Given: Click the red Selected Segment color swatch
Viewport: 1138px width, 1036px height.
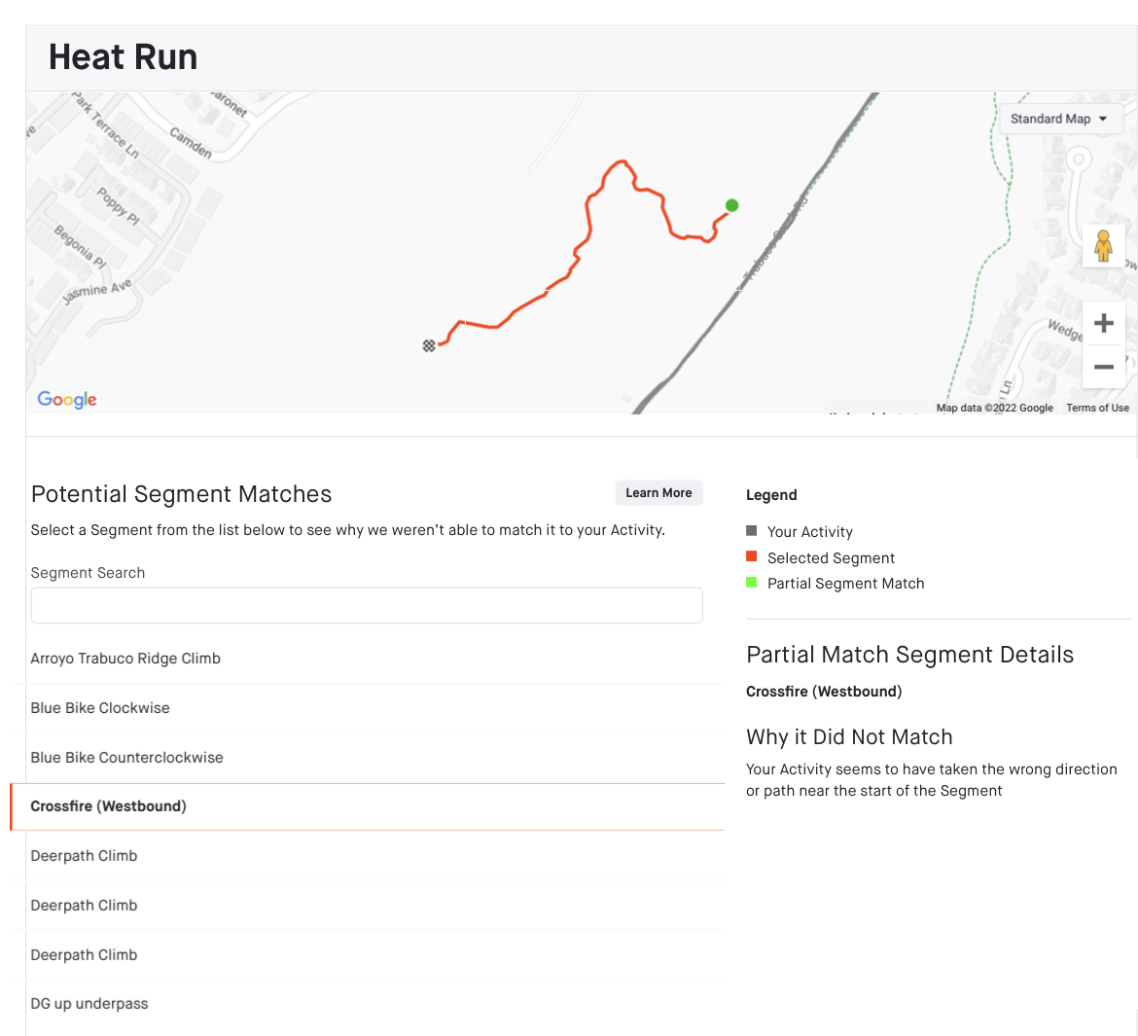Looking at the screenshot, I should (752, 557).
